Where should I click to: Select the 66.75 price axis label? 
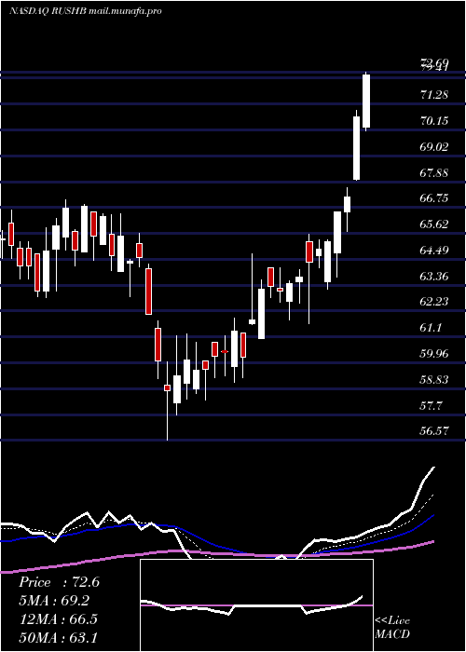tap(434, 198)
